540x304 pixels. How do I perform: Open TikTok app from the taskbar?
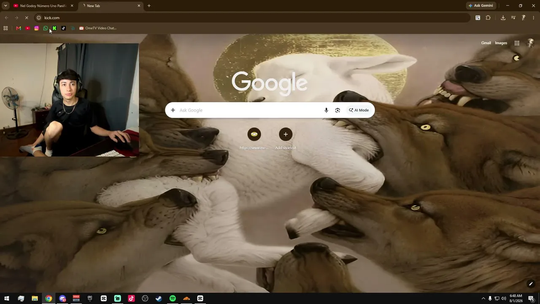tap(131, 299)
